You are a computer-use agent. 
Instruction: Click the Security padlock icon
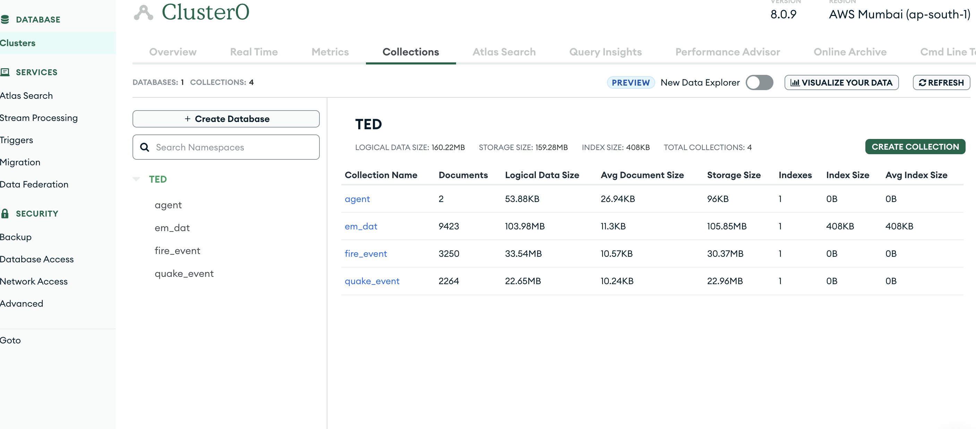(5, 213)
